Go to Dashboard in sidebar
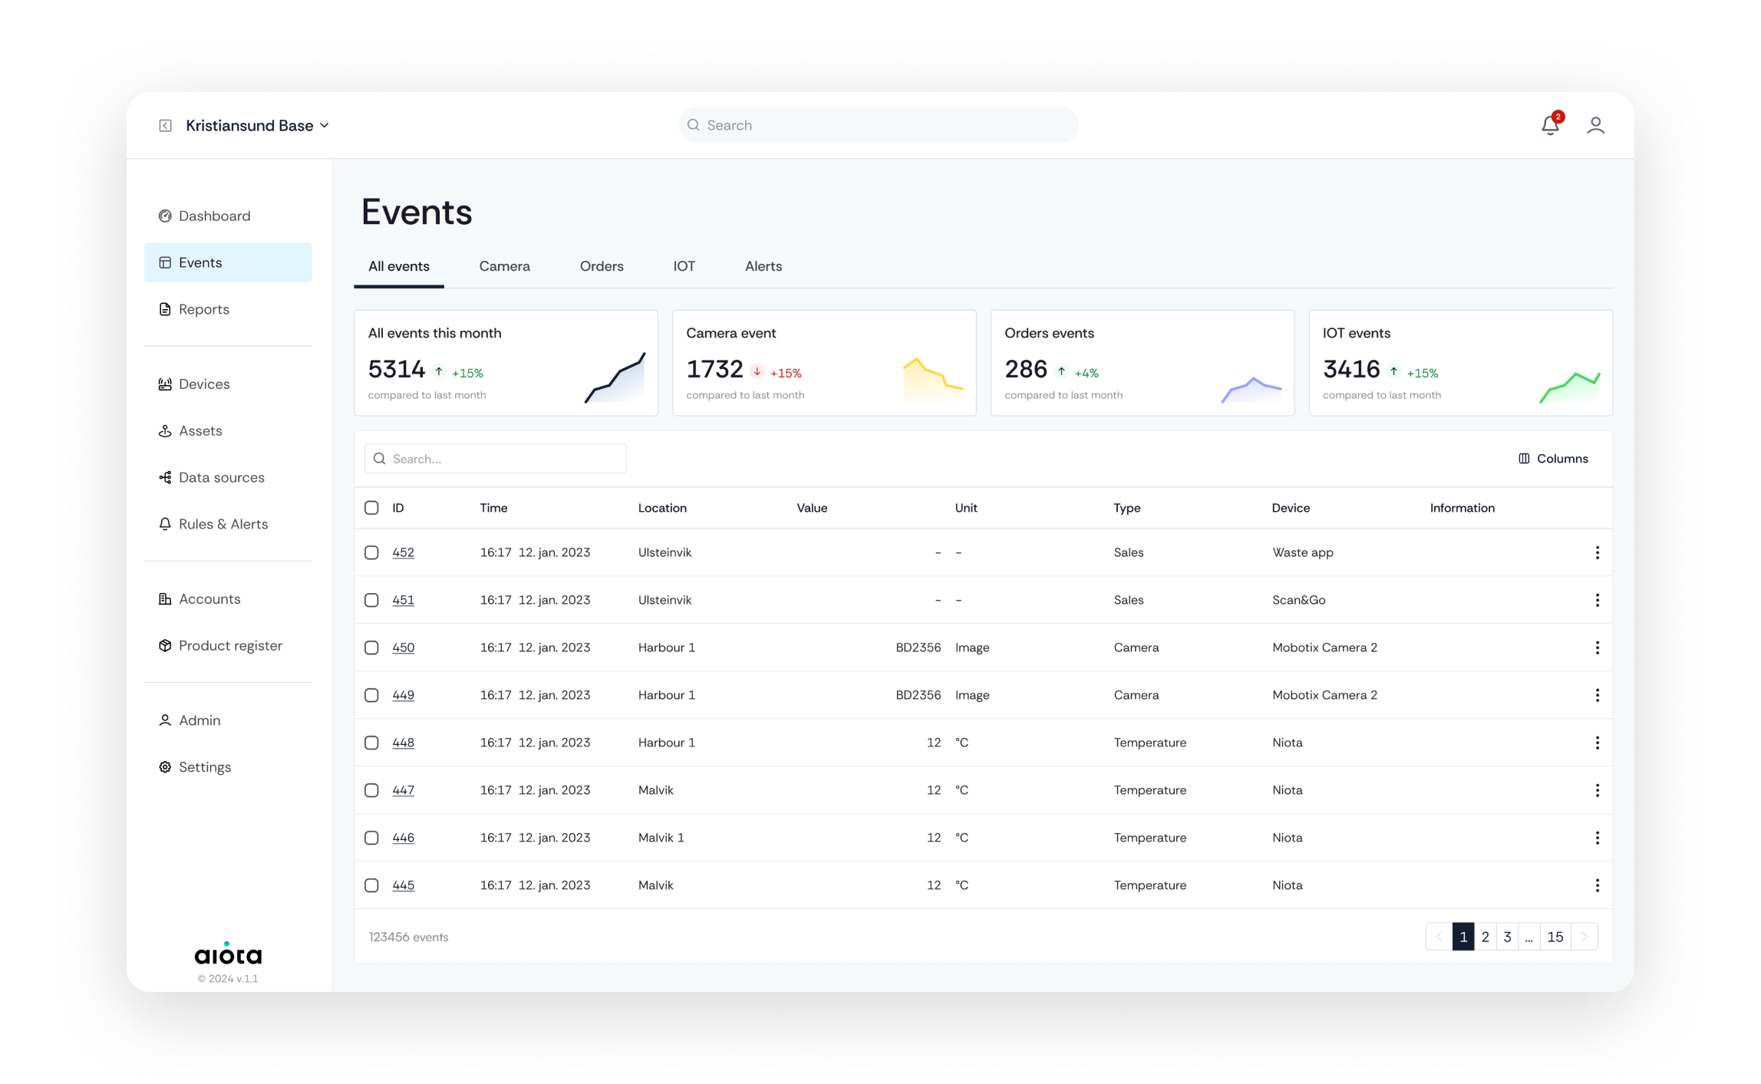The height and width of the screenshot is (1084, 1761). pos(228,216)
